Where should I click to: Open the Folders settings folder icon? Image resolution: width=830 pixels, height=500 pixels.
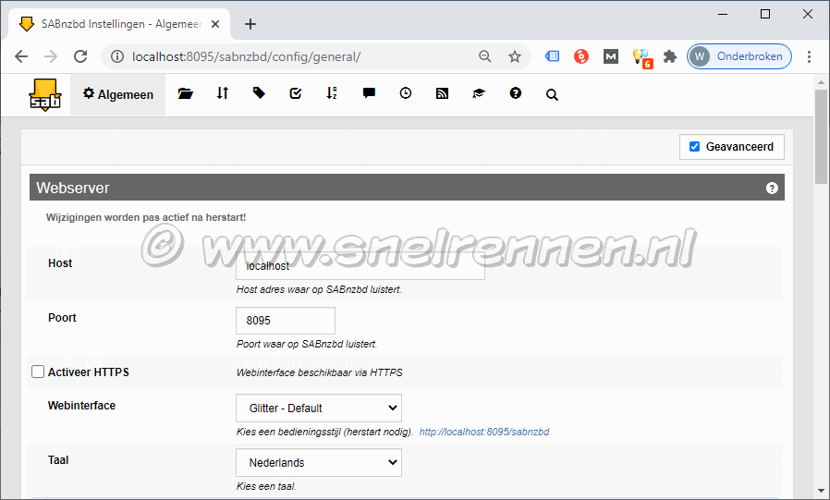click(185, 93)
